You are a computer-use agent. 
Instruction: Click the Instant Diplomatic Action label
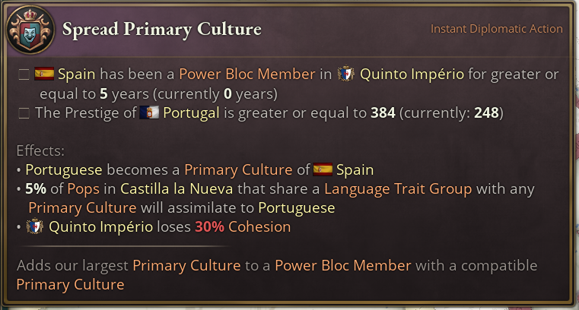tap(496, 29)
